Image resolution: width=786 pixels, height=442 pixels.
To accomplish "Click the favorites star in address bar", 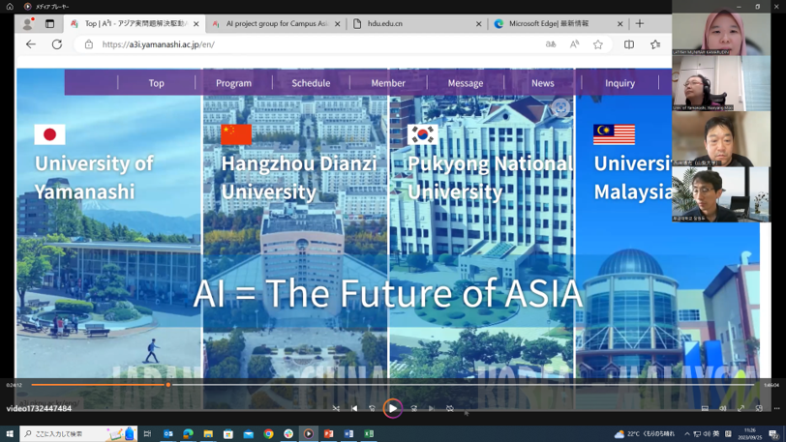I will tap(597, 44).
